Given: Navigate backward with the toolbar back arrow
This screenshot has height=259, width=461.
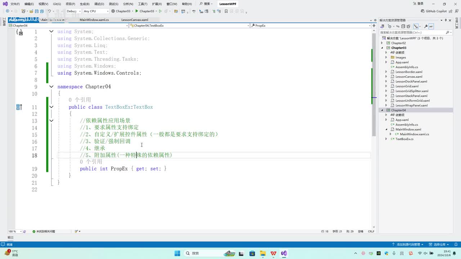Looking at the screenshot, I should click(x=7, y=11).
